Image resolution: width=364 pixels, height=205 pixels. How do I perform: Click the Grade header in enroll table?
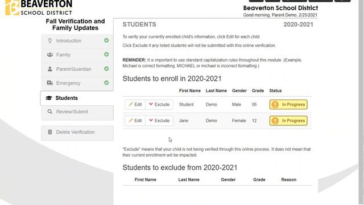coord(258,91)
